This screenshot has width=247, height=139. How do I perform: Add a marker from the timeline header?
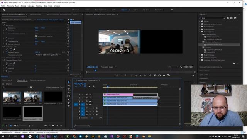[89, 86]
